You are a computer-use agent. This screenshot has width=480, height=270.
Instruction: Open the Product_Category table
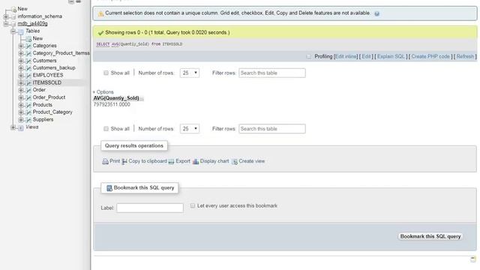[52, 112]
